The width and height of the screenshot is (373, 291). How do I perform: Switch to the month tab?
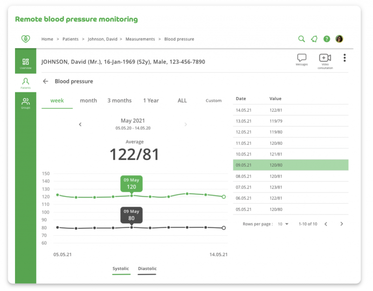88,101
